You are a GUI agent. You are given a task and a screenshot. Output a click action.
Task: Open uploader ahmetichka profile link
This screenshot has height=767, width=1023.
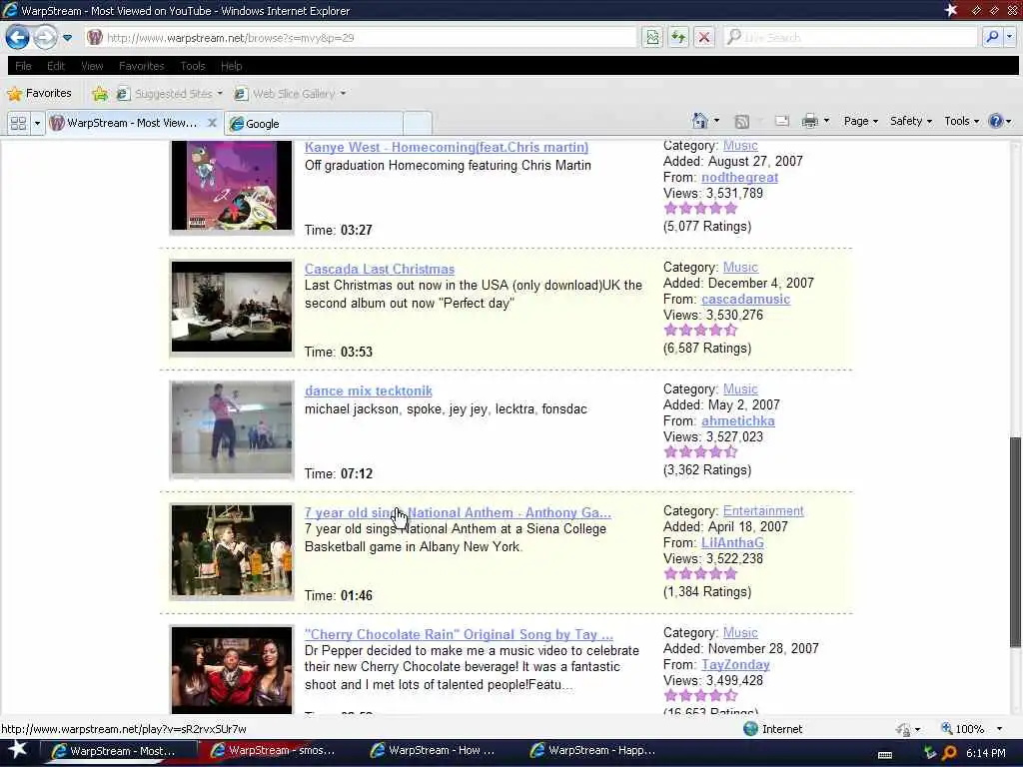coord(738,421)
